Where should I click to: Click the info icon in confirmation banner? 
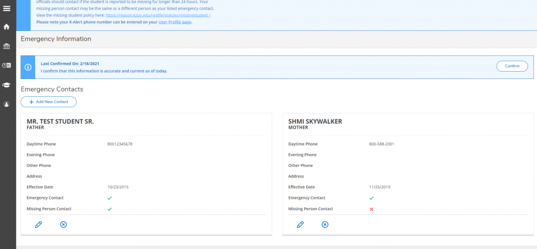click(28, 67)
